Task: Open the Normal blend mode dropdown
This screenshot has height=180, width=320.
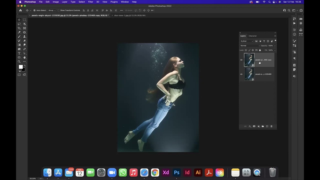Action: tap(250, 45)
